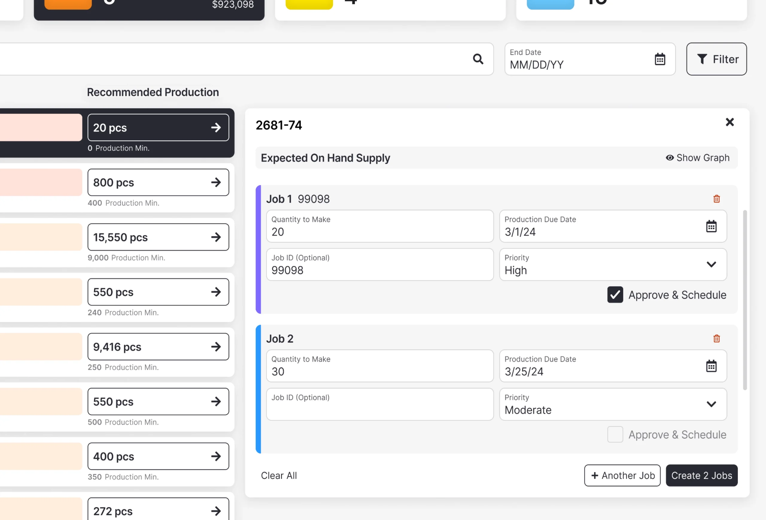Viewport: 766px width, 520px height.
Task: Click the empty Job 2 Job ID field
Action: [x=380, y=404]
